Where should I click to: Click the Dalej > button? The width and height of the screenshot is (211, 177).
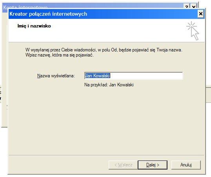(153, 165)
